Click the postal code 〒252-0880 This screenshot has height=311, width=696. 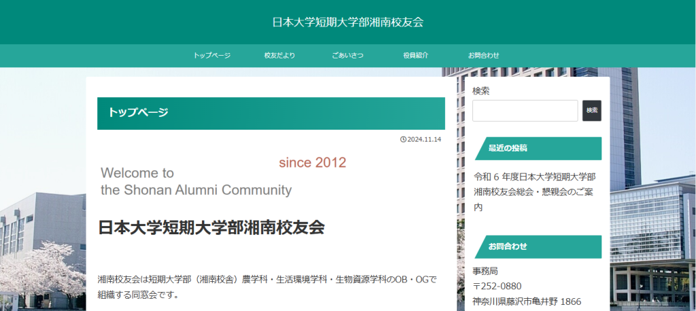pyautogui.click(x=497, y=286)
